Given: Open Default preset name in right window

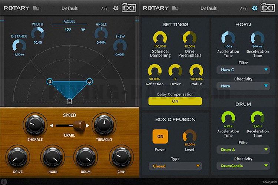Looking at the screenshot, I should pos(208,8).
